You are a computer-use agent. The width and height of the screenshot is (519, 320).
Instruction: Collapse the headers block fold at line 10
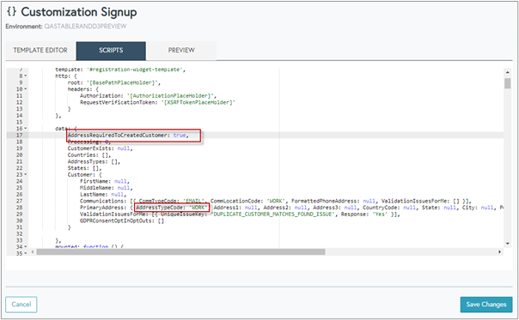[x=26, y=89]
